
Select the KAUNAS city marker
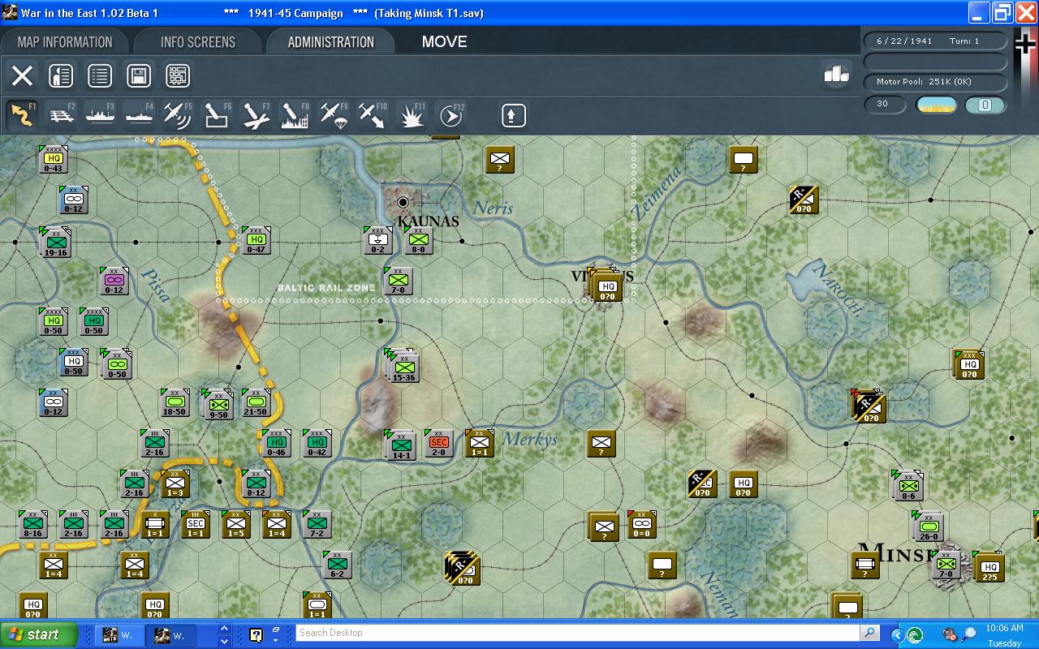(403, 202)
